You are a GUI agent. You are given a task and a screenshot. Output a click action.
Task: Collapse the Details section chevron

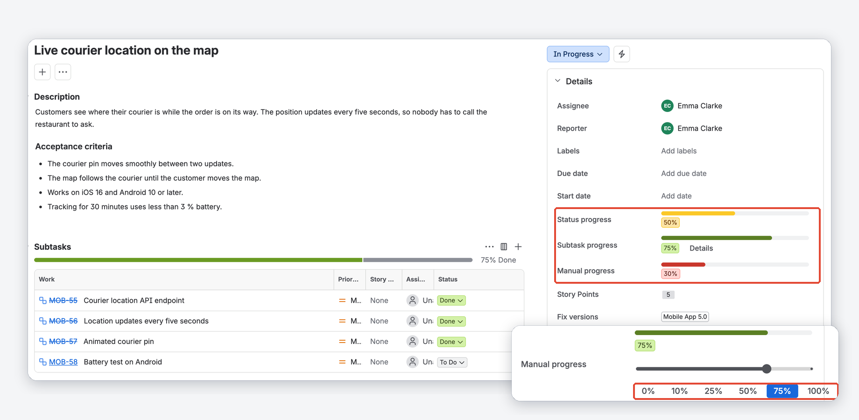557,81
